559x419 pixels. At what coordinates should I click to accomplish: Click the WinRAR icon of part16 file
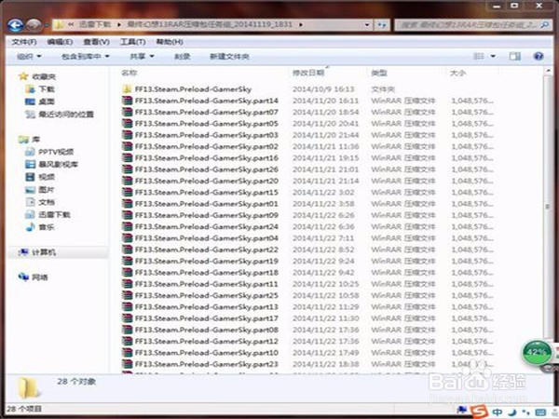click(127, 158)
